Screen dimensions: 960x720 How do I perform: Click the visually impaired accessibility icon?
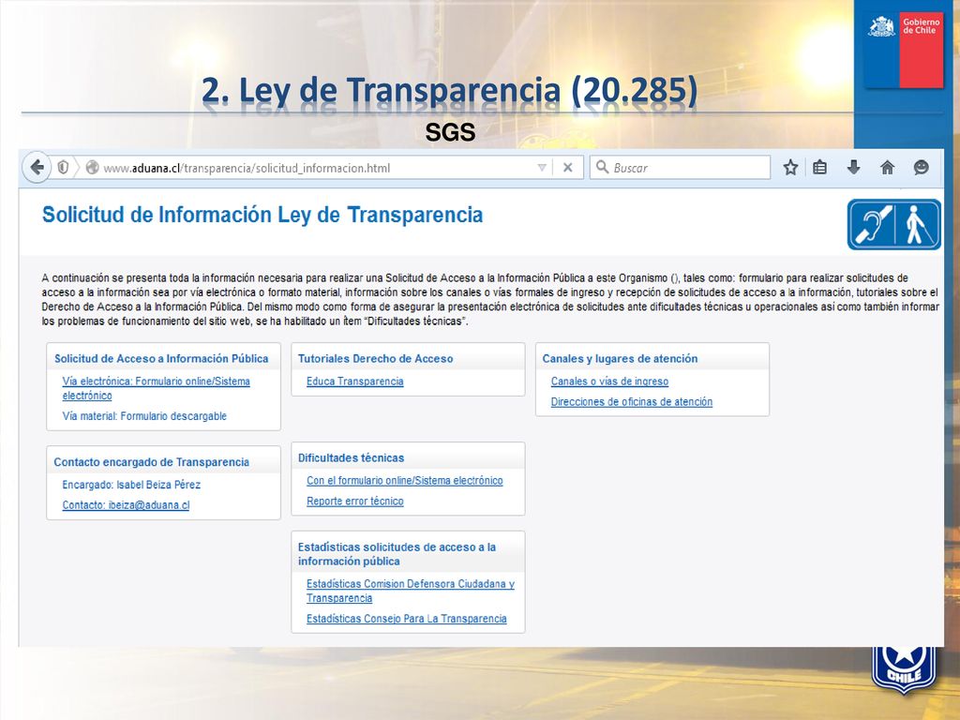918,225
